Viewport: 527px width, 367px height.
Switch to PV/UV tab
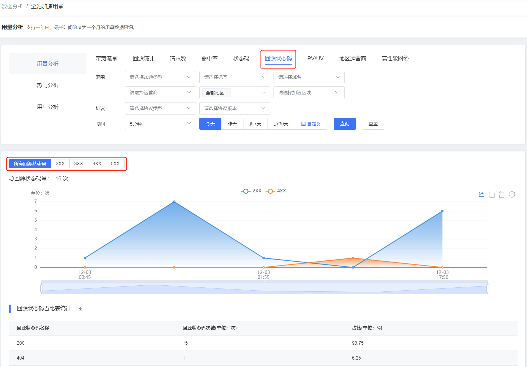pos(315,58)
